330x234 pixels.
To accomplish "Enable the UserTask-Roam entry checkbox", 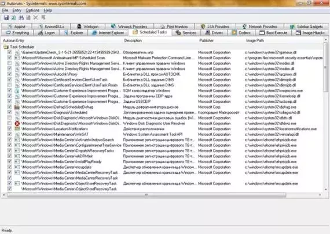I will [x=9, y=85].
